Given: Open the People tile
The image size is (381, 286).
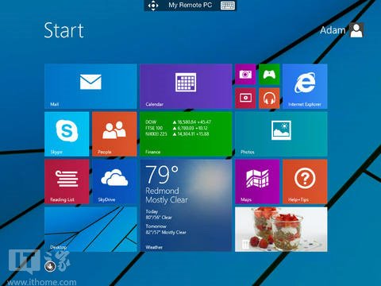Looking at the screenshot, I should point(114,133).
